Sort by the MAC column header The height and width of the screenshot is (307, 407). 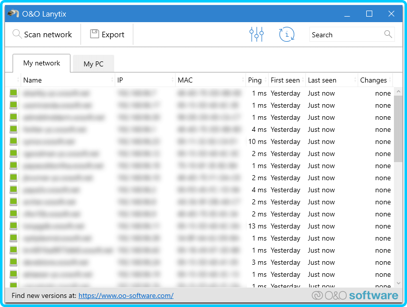coord(210,80)
